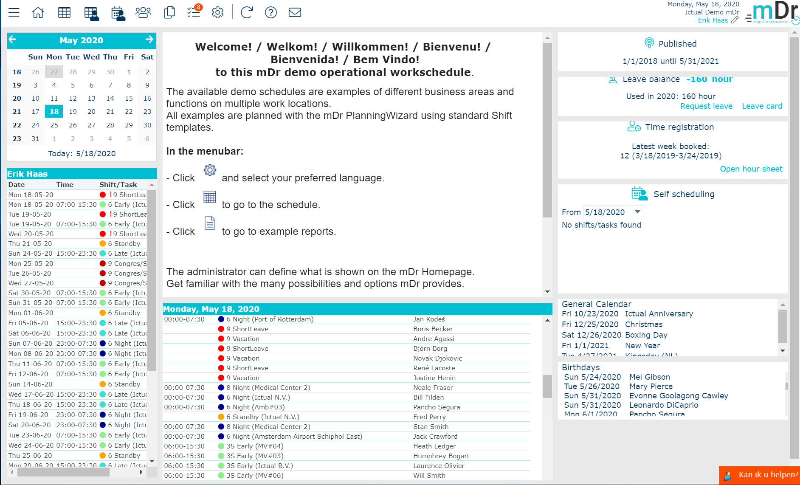Viewport: 800px width, 485px height.
Task: Go to the Home page icon
Action: tap(38, 12)
